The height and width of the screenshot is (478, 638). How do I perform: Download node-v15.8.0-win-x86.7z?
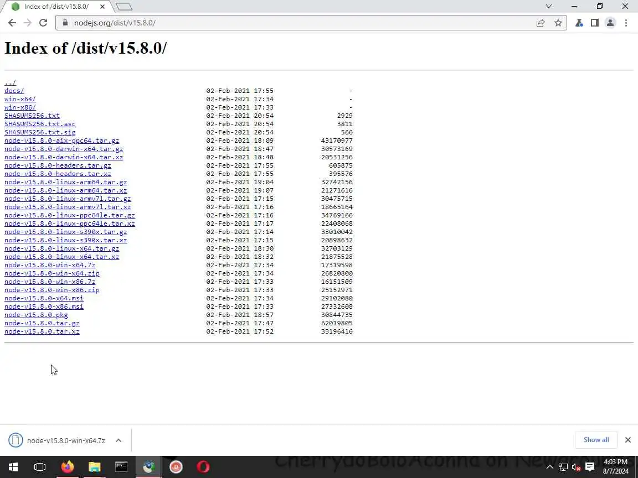[x=50, y=282]
